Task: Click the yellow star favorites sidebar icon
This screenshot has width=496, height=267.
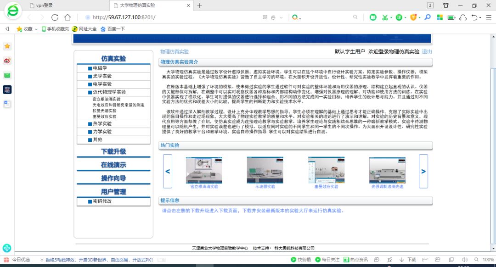Action: pos(7,46)
